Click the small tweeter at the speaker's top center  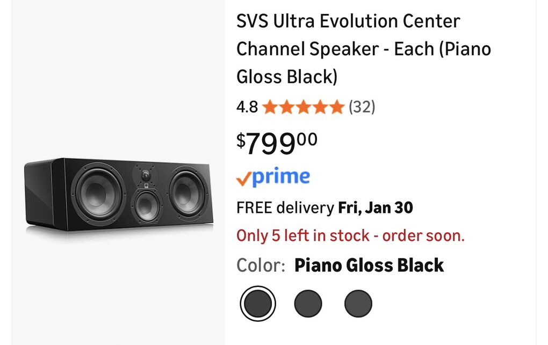(x=145, y=175)
